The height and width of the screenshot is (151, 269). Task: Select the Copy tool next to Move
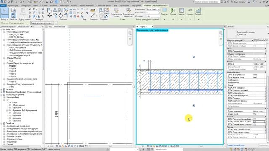pos(55,16)
